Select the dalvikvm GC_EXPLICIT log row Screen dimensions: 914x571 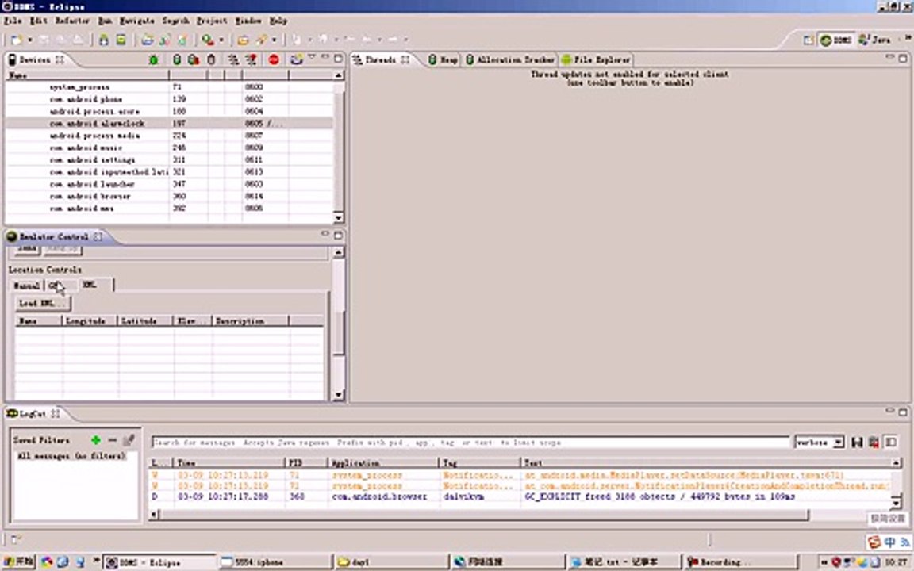coord(520,497)
